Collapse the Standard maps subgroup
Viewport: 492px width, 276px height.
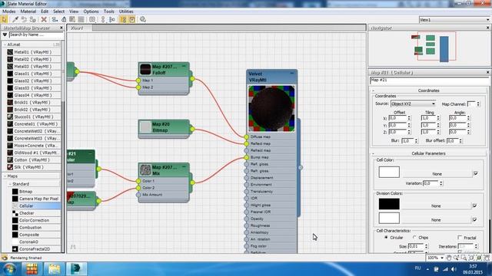point(10,184)
